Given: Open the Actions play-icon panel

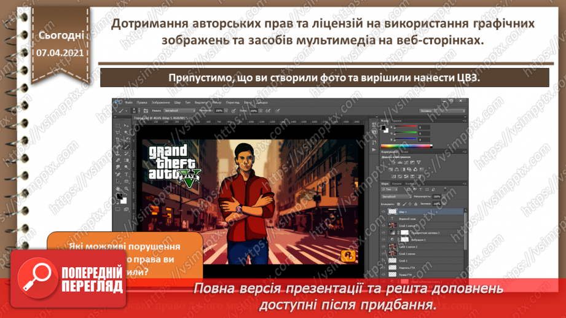Looking at the screenshot, I should click(x=374, y=149).
